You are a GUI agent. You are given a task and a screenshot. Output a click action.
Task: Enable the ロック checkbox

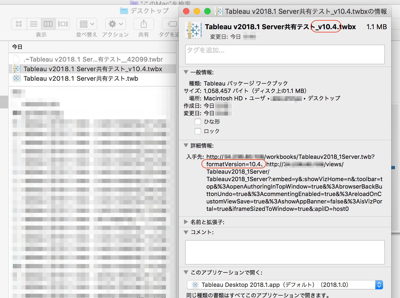pos(198,131)
